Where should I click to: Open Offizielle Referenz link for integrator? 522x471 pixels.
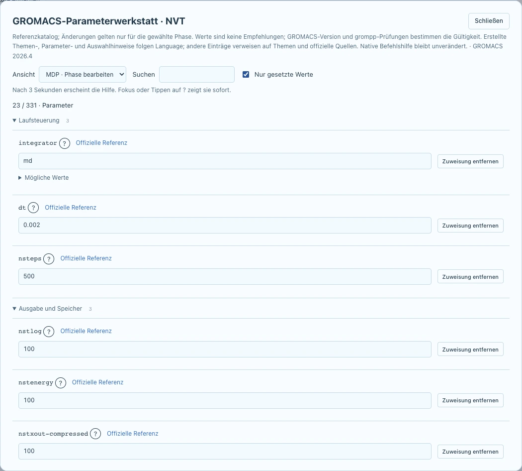point(101,143)
